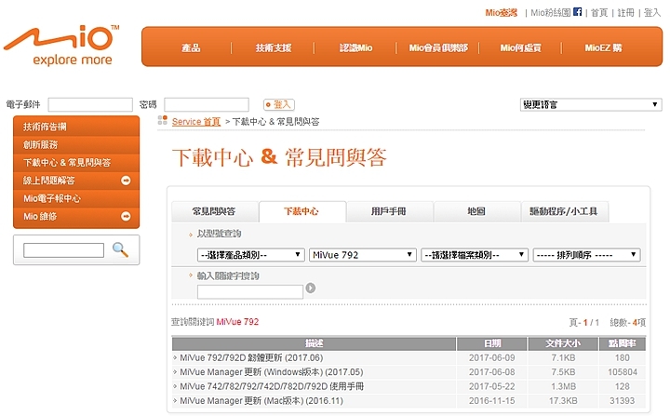
Task: Click the file size cell 17.3KB
Action: (x=563, y=400)
